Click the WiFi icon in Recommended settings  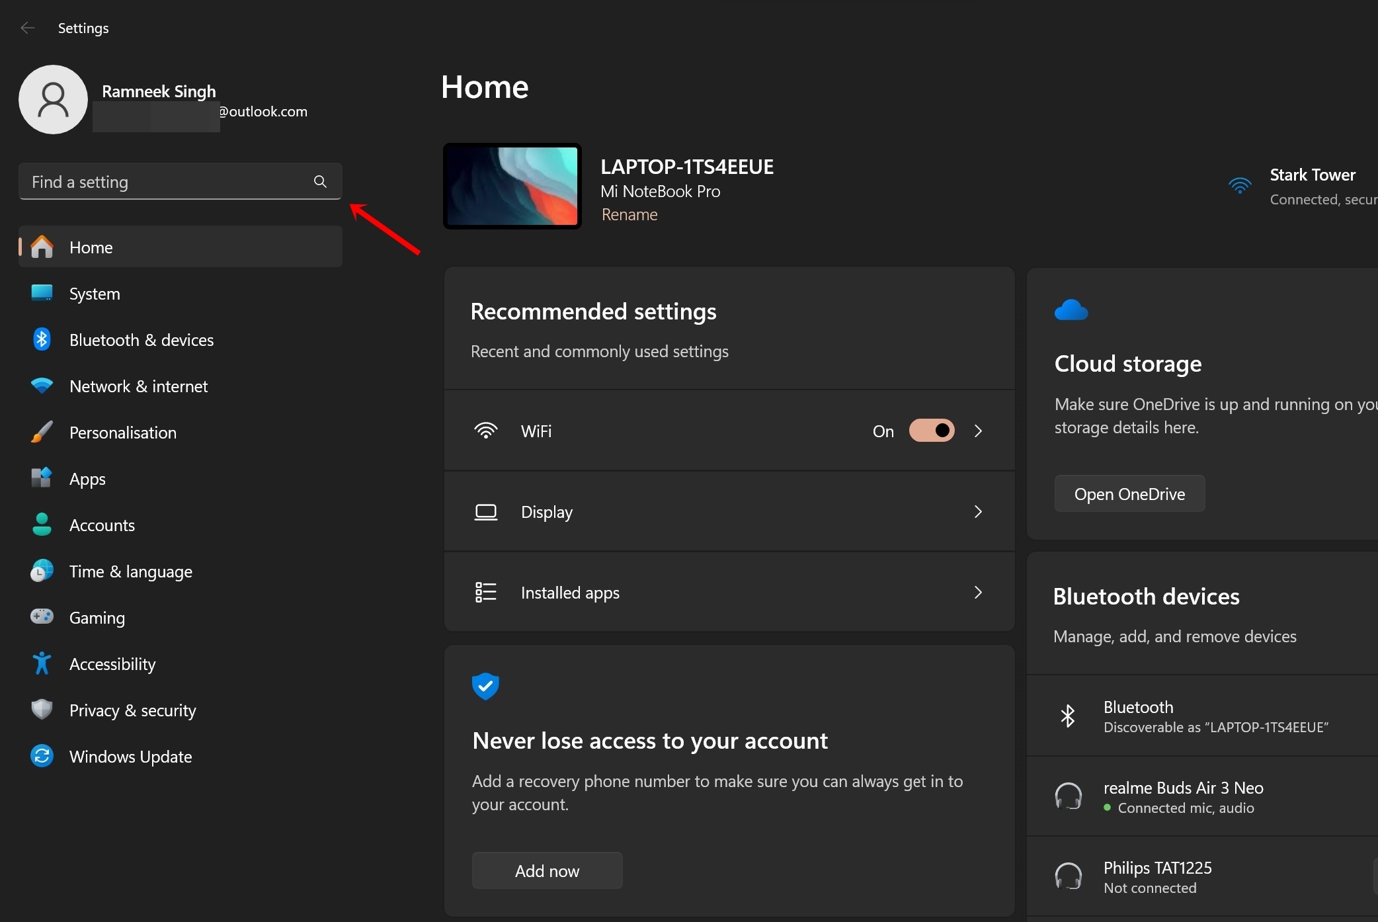tap(486, 431)
